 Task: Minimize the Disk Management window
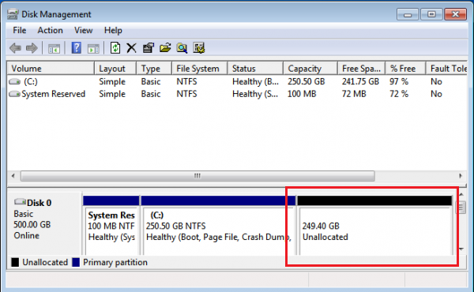click(408, 14)
